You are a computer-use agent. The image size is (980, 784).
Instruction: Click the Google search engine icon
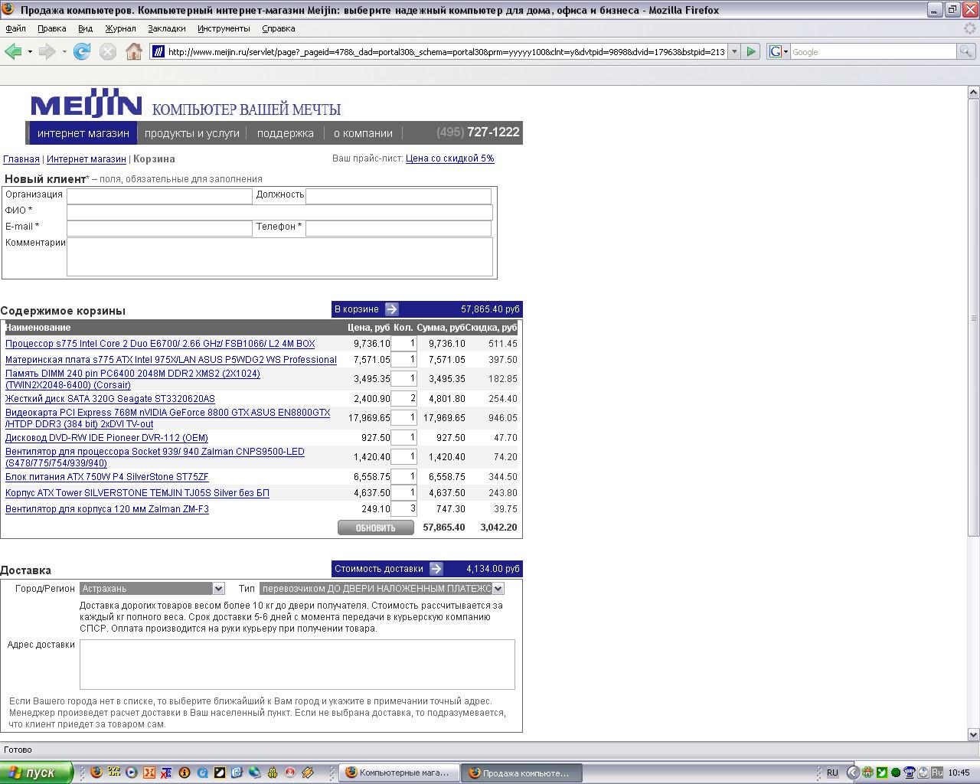pos(776,51)
